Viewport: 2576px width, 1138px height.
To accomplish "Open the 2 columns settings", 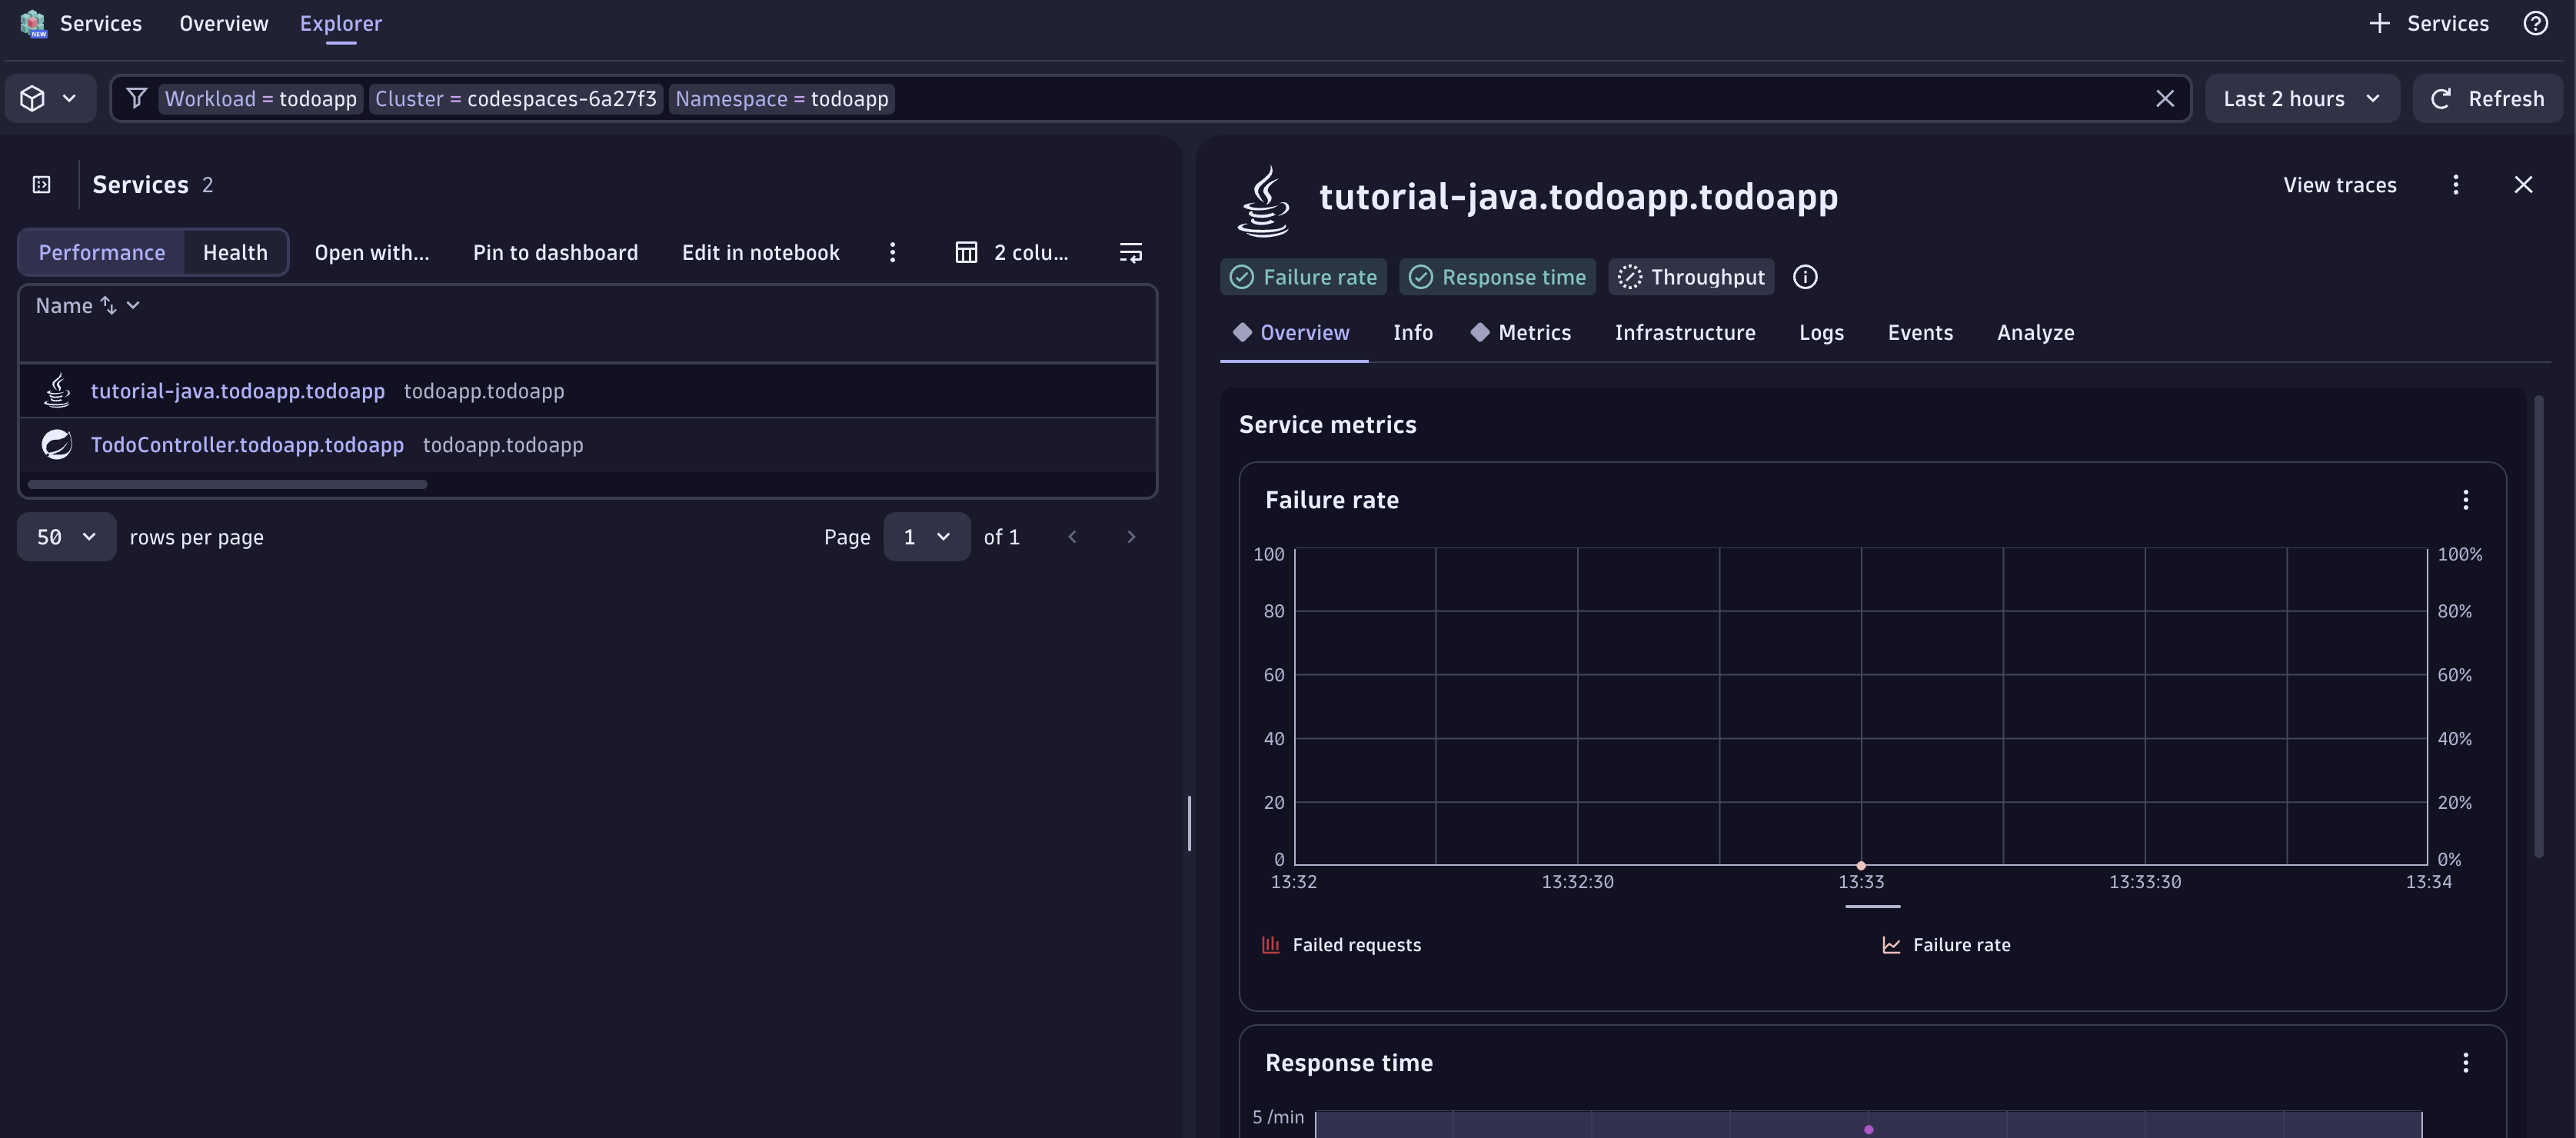I will (x=1011, y=252).
